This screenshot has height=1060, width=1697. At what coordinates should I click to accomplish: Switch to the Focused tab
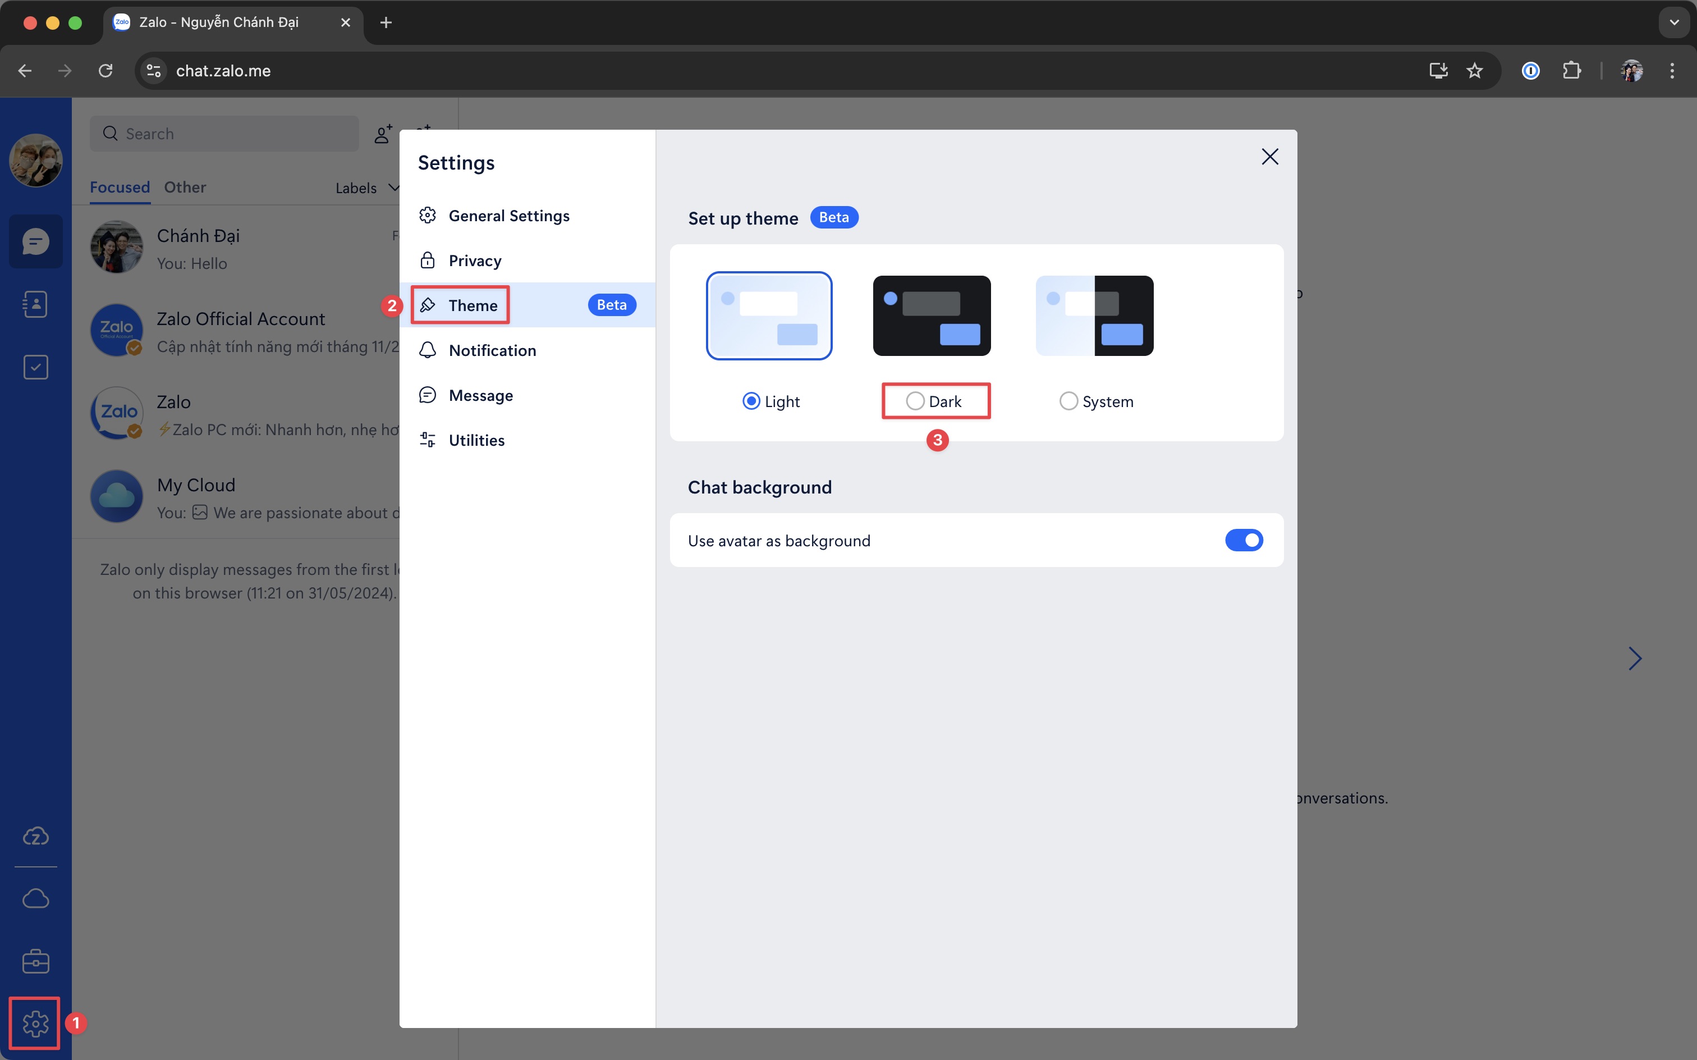121,187
